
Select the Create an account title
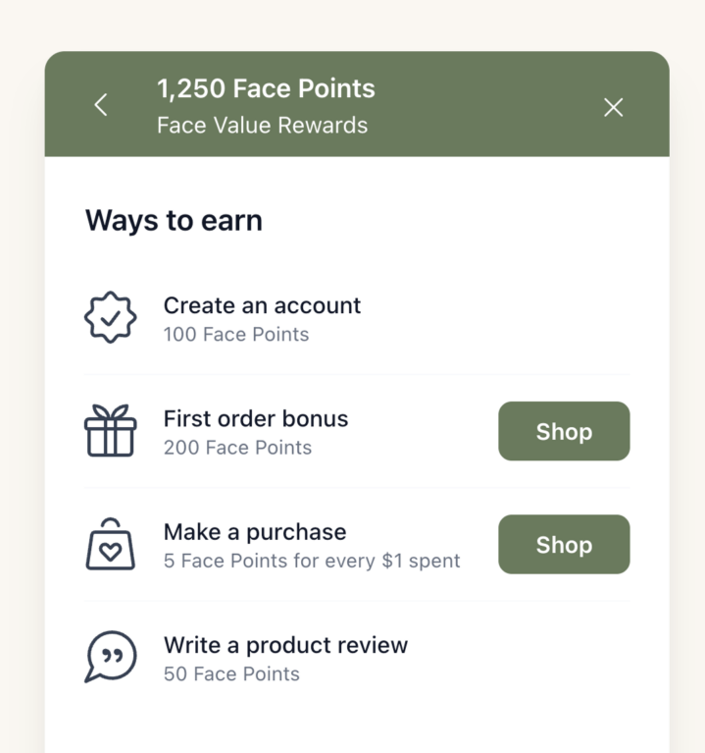(x=262, y=305)
